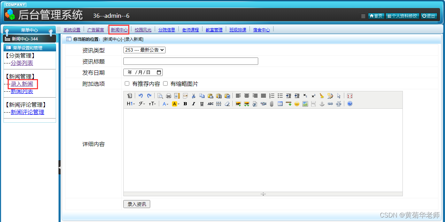Viewport: 445px width, 222px height.
Task: Click the insert code icon
Action: click(185, 96)
